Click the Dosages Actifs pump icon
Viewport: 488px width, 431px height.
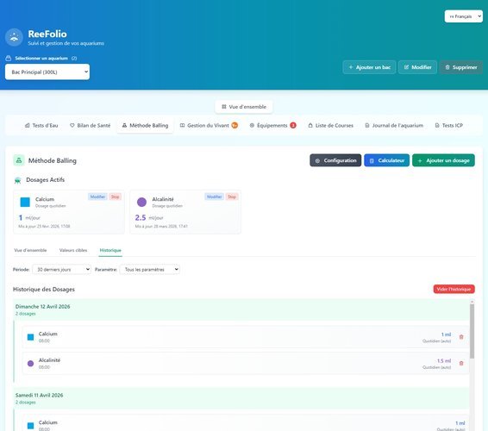coord(18,180)
